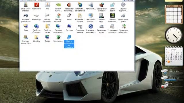Viewport: 184px width, 103px height.
Task: Select the Клавиатура icon
Action: (37, 17)
